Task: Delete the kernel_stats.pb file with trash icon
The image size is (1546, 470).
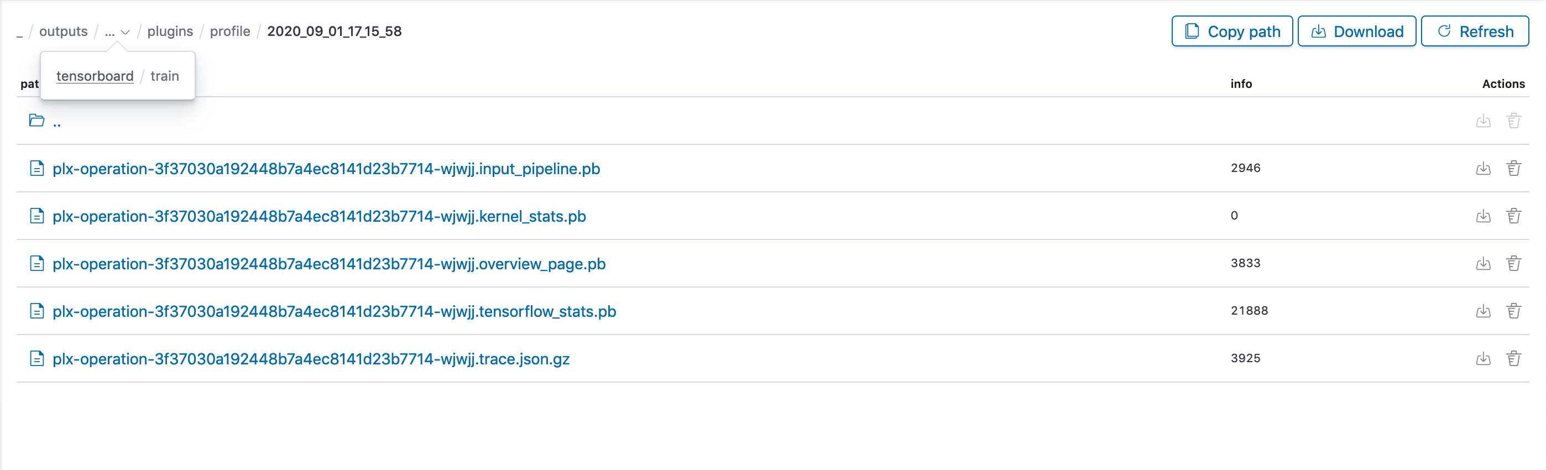Action: [1513, 216]
